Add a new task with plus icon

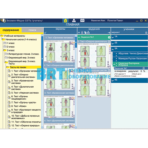pyautogui.click(x=79, y=33)
